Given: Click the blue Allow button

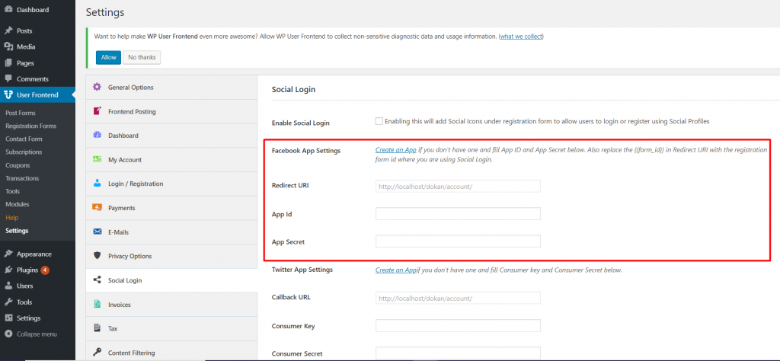Looking at the screenshot, I should [108, 57].
